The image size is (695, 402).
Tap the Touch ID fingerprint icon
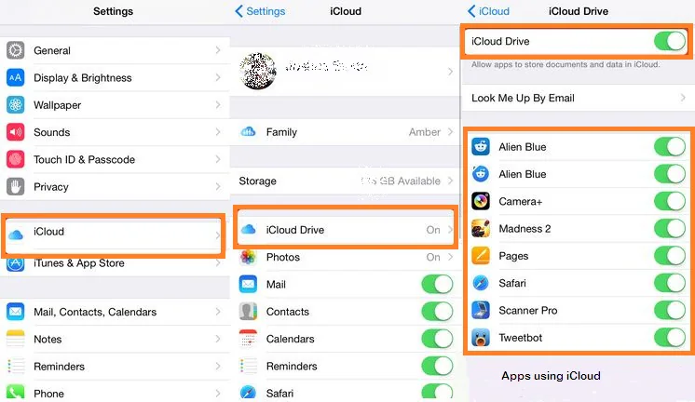(x=16, y=159)
